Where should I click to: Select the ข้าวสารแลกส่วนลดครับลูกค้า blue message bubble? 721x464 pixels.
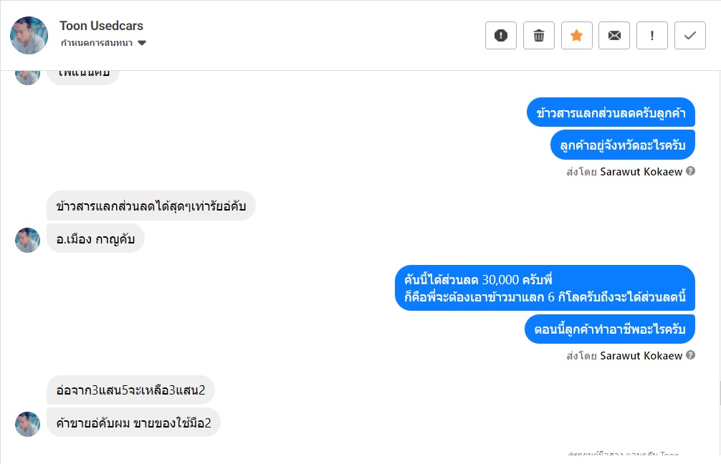coord(611,112)
